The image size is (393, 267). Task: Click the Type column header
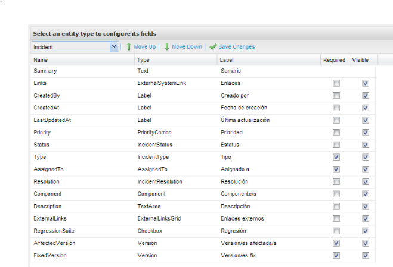(143, 59)
